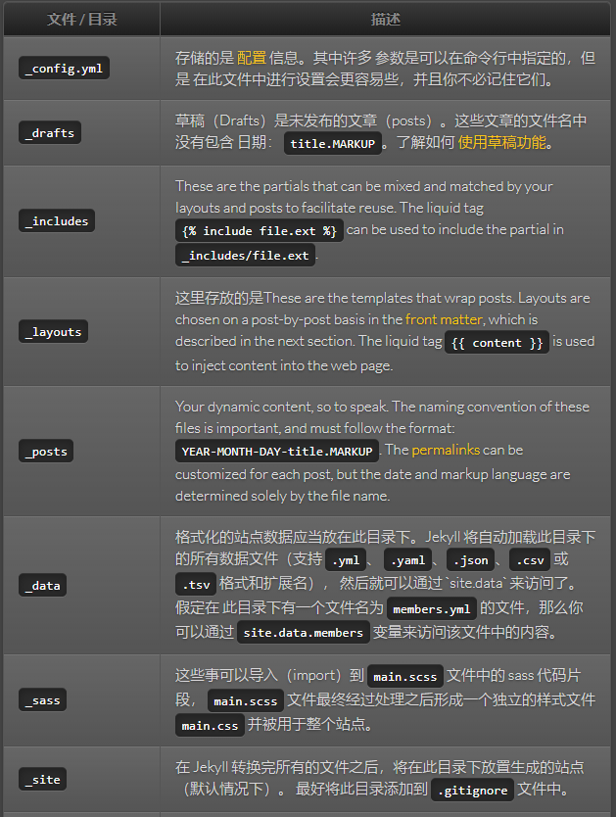Click the main.css code snippet

[210, 725]
